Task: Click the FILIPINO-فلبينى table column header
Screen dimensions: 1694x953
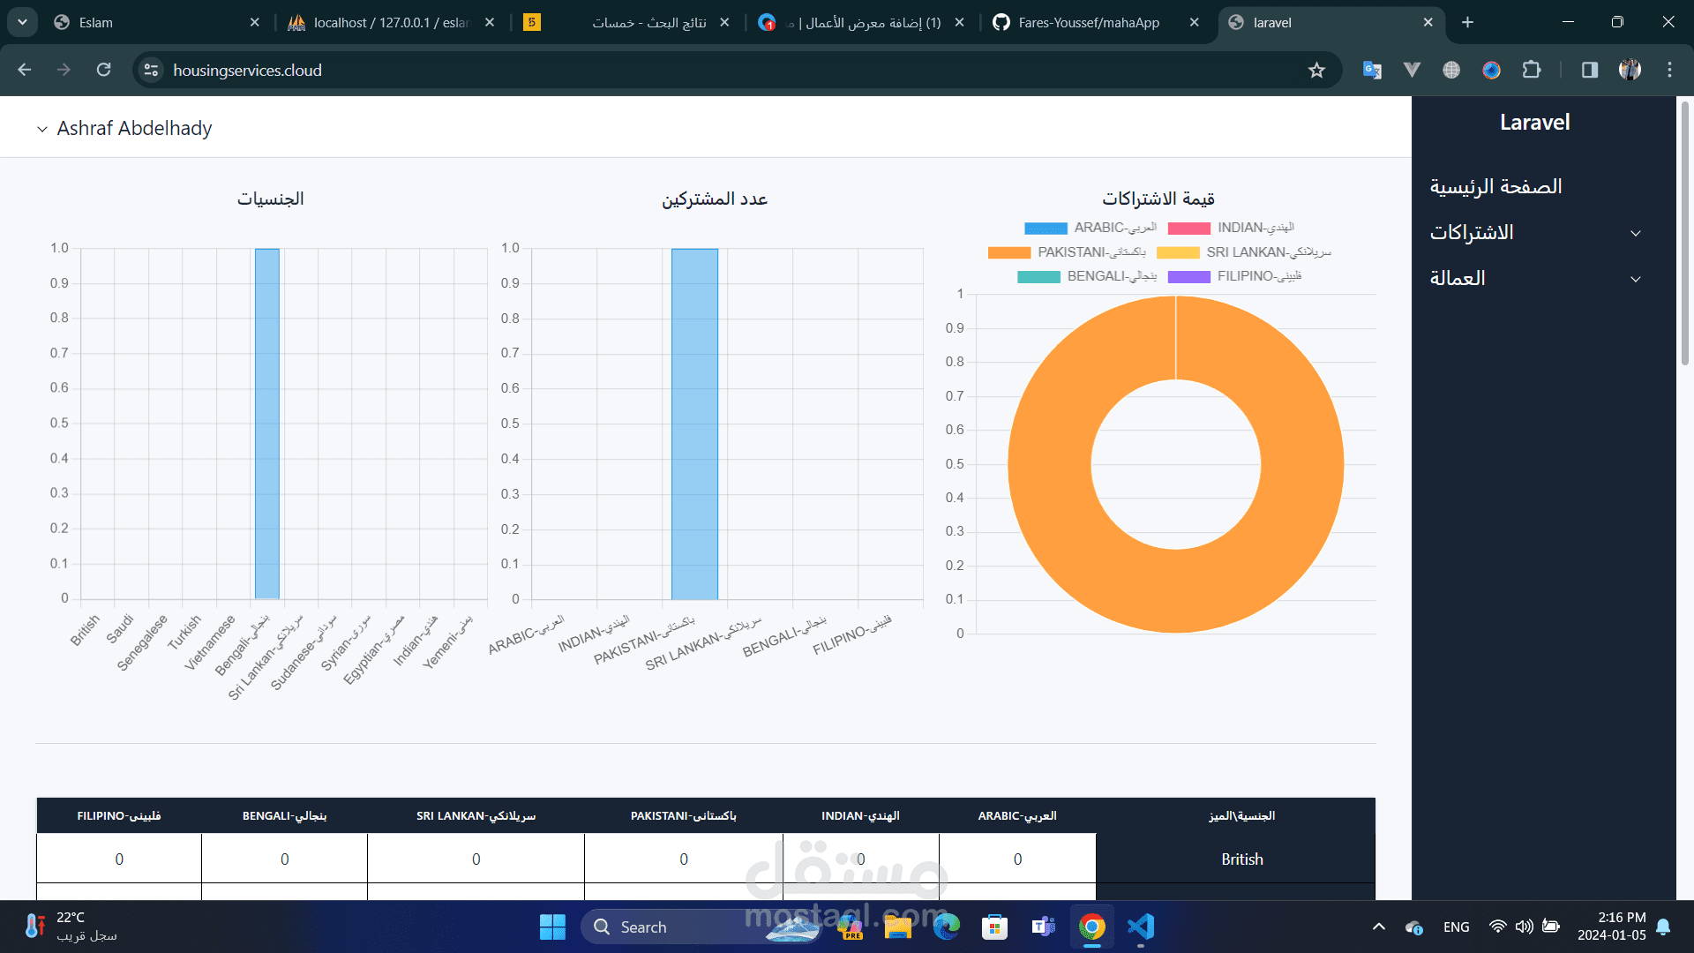Action: (x=119, y=815)
